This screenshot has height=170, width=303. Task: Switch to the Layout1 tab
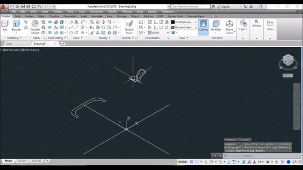click(22, 161)
